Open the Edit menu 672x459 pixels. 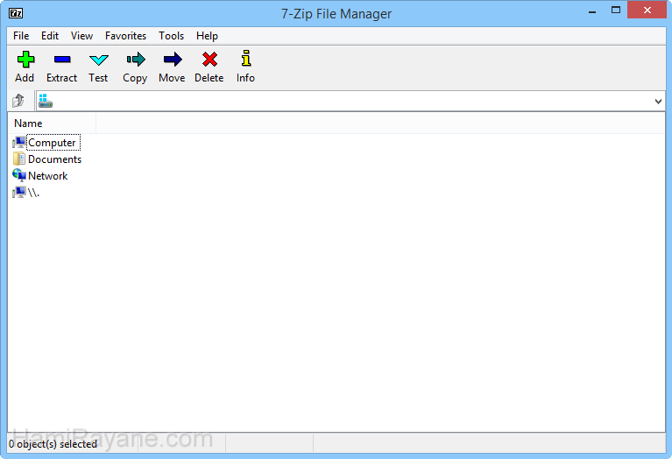coord(50,36)
